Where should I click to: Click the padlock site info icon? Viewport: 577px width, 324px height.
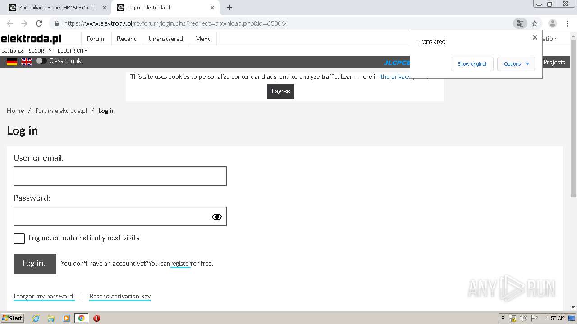tap(57, 23)
